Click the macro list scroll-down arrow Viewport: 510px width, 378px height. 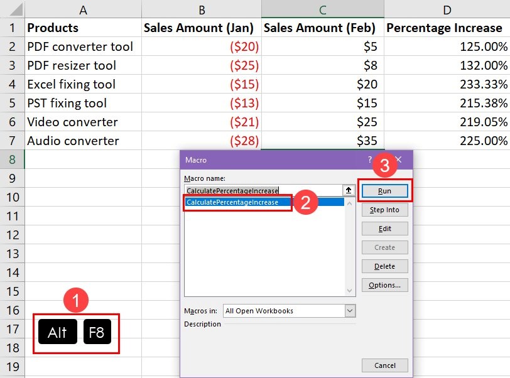tap(350, 291)
